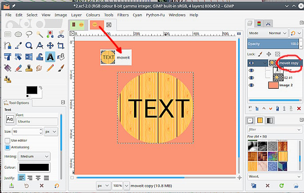Hide the TEXT layer using its eye
Viewport: 304px width, 193px height.
click(251, 70)
